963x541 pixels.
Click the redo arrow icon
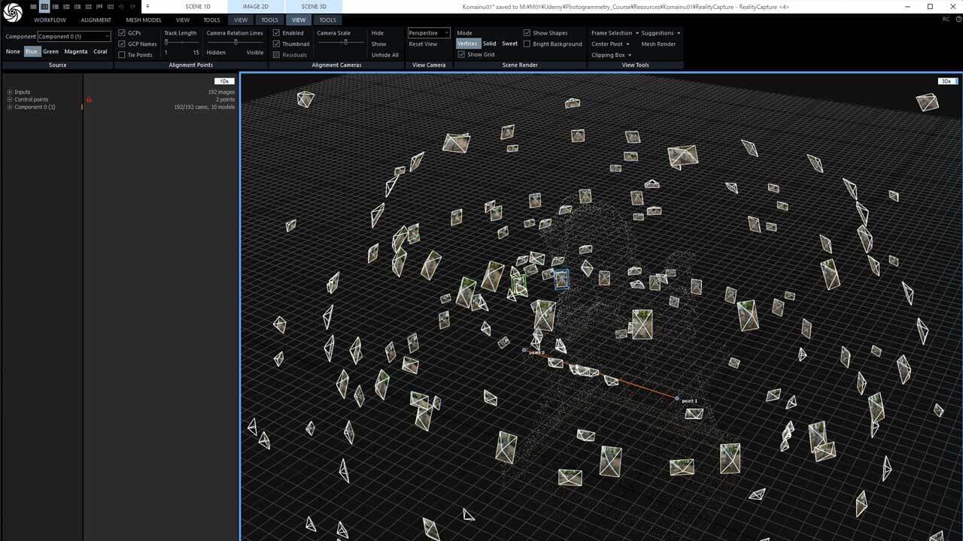pyautogui.click(x=132, y=7)
